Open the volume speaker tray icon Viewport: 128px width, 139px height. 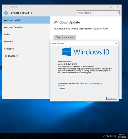[111, 136]
